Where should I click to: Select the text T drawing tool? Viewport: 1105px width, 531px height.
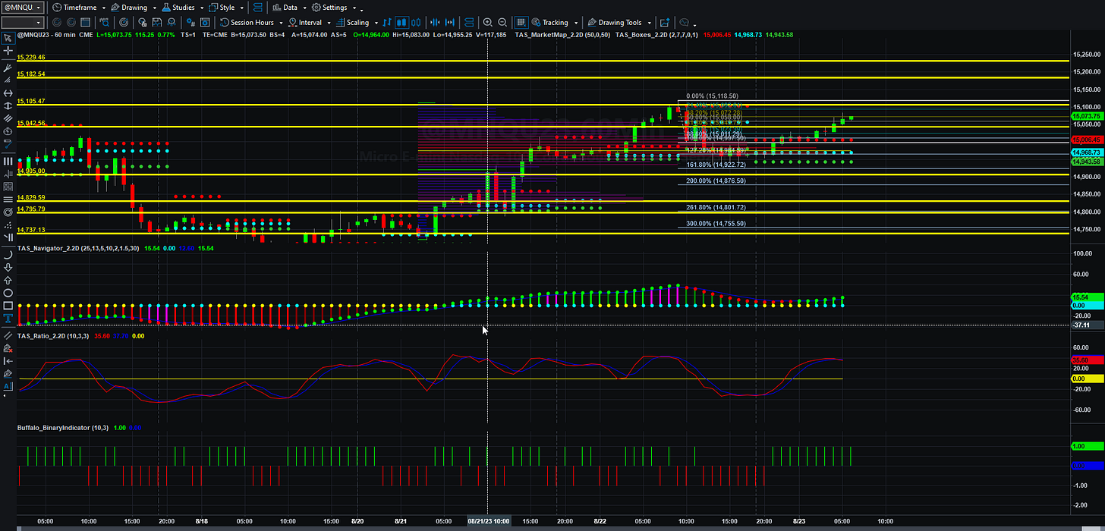tap(8, 320)
